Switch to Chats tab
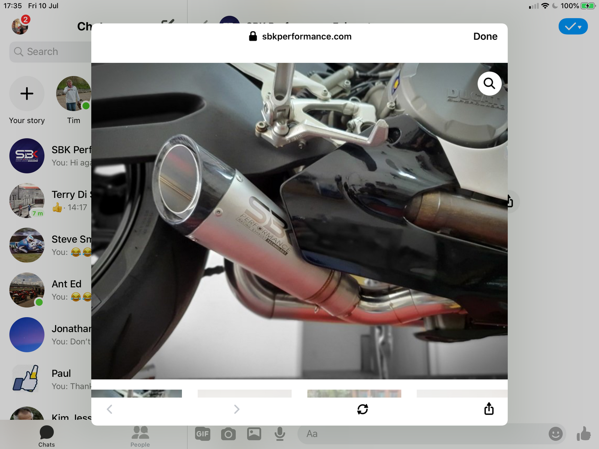Screen dimensions: 599x449 [x=46, y=436]
